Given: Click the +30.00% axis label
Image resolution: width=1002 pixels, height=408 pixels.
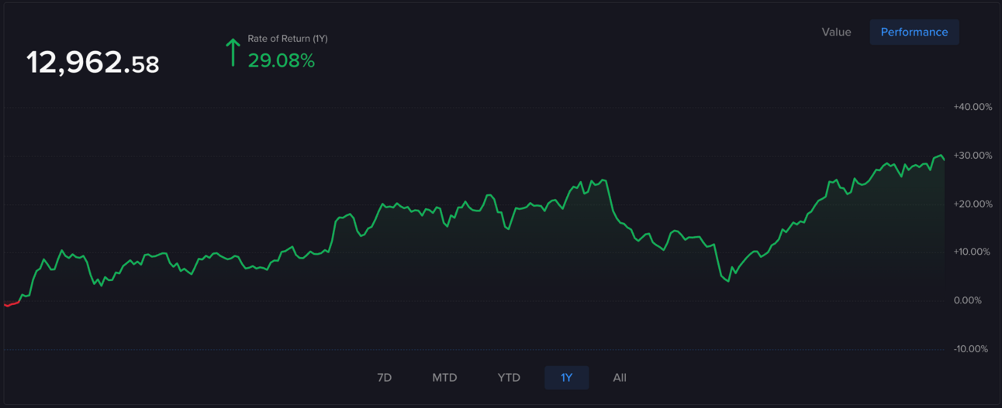Looking at the screenshot, I should [x=973, y=156].
